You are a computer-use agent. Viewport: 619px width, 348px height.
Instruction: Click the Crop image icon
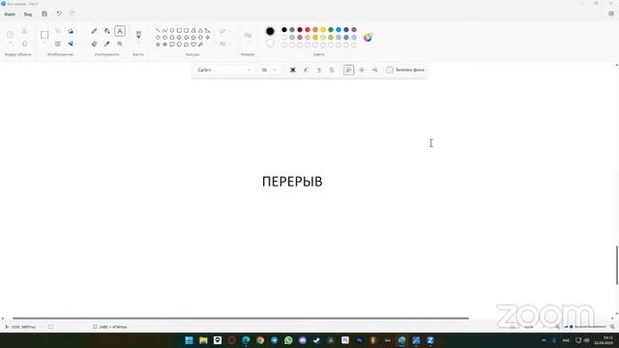pyautogui.click(x=58, y=31)
